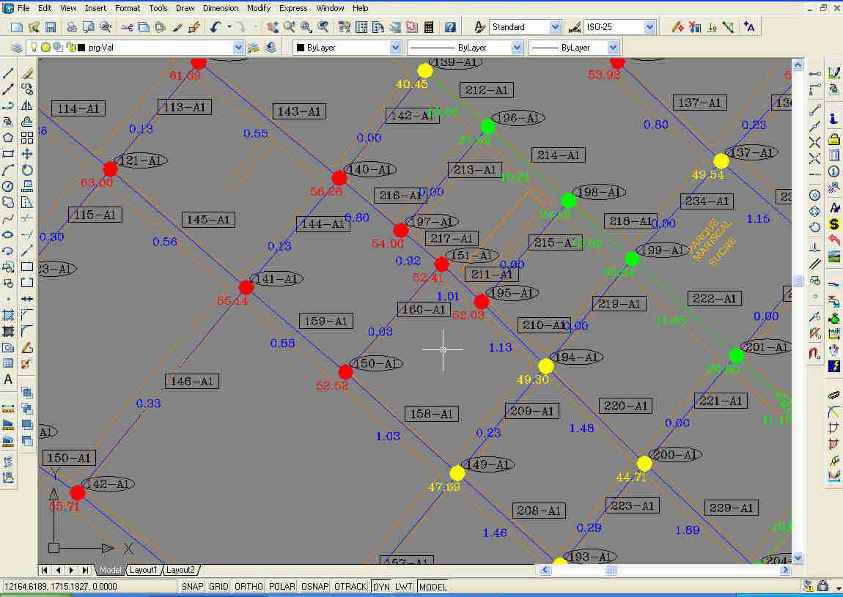Screen dimensions: 843x597
Task: Click the MODEL button in status bar
Action: point(432,587)
